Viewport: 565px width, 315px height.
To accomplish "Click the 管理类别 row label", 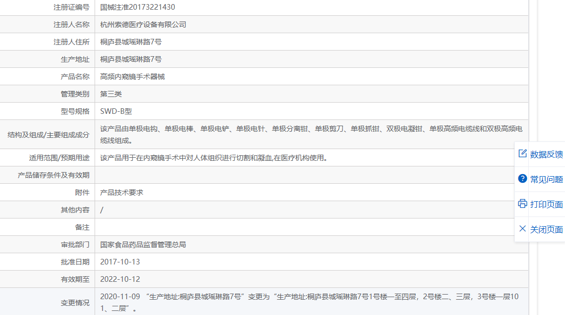I will (75, 94).
